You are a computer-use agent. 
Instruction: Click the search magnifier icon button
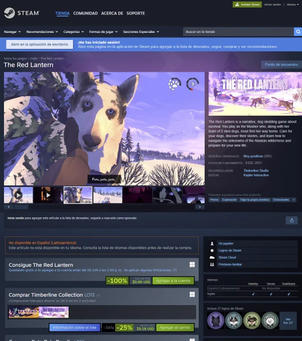click(x=298, y=32)
